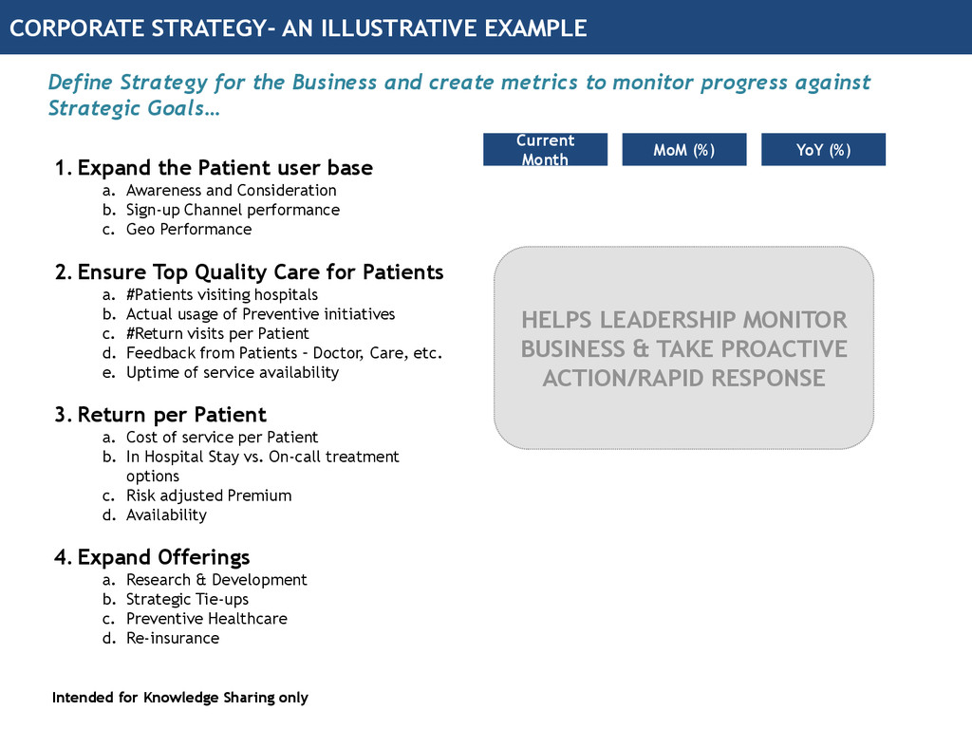Viewport: 972px width, 729px height.
Task: Select 'Risk adjusted Premium' list item
Action: click(209, 495)
